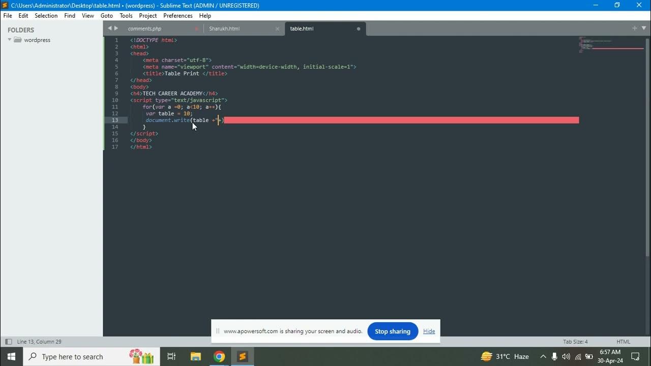651x366 pixels.
Task: Switch to the comments.php tab
Action: click(x=145, y=29)
